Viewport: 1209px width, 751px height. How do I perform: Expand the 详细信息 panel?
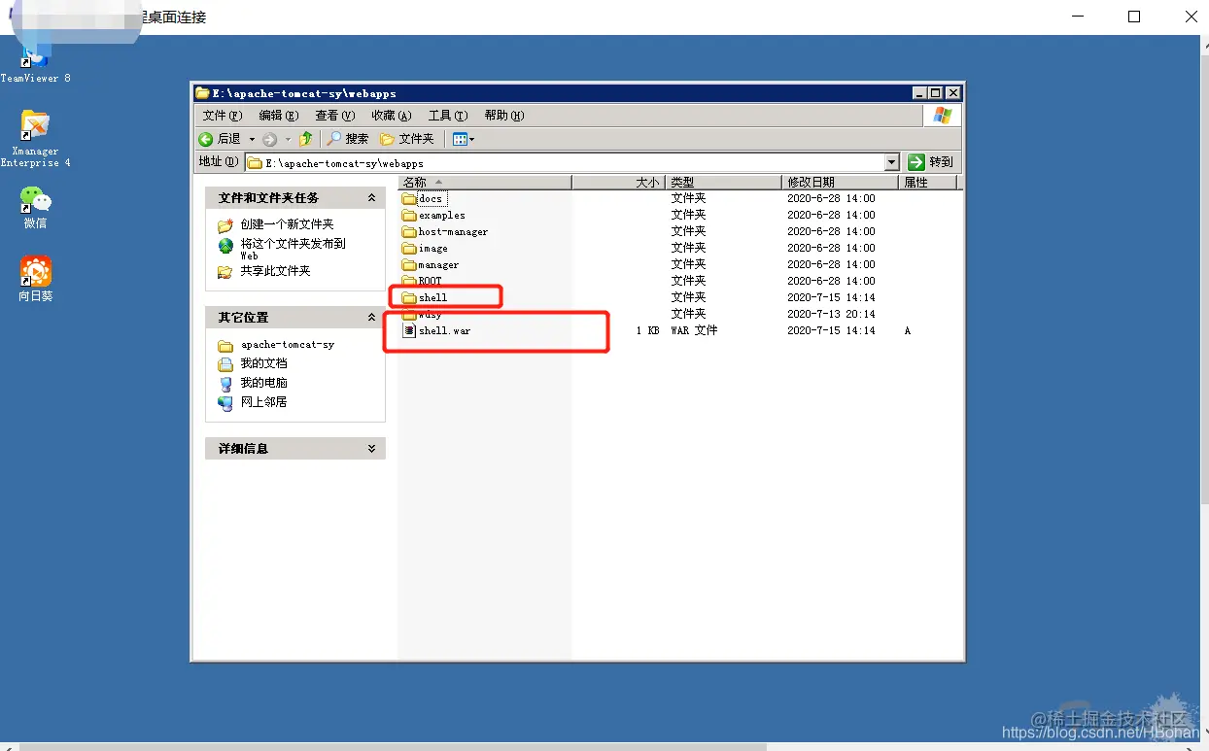(x=371, y=449)
